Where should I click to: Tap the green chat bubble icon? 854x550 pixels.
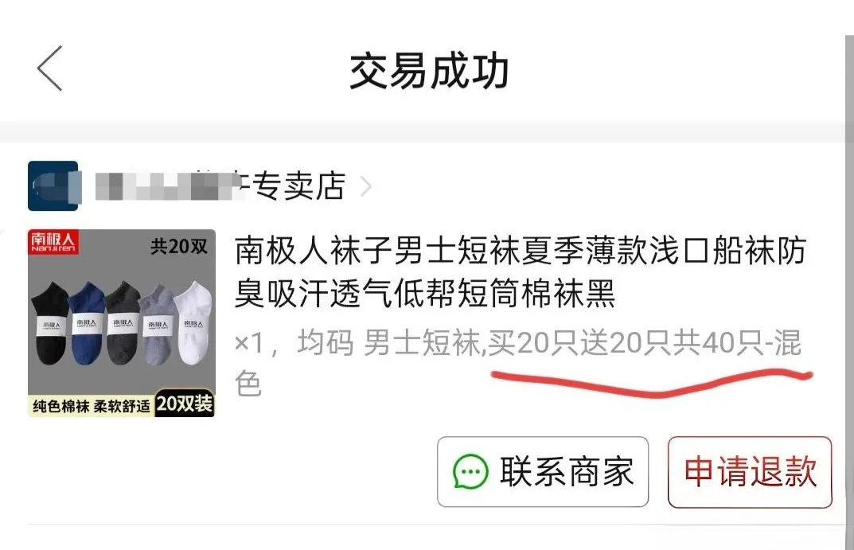point(470,471)
